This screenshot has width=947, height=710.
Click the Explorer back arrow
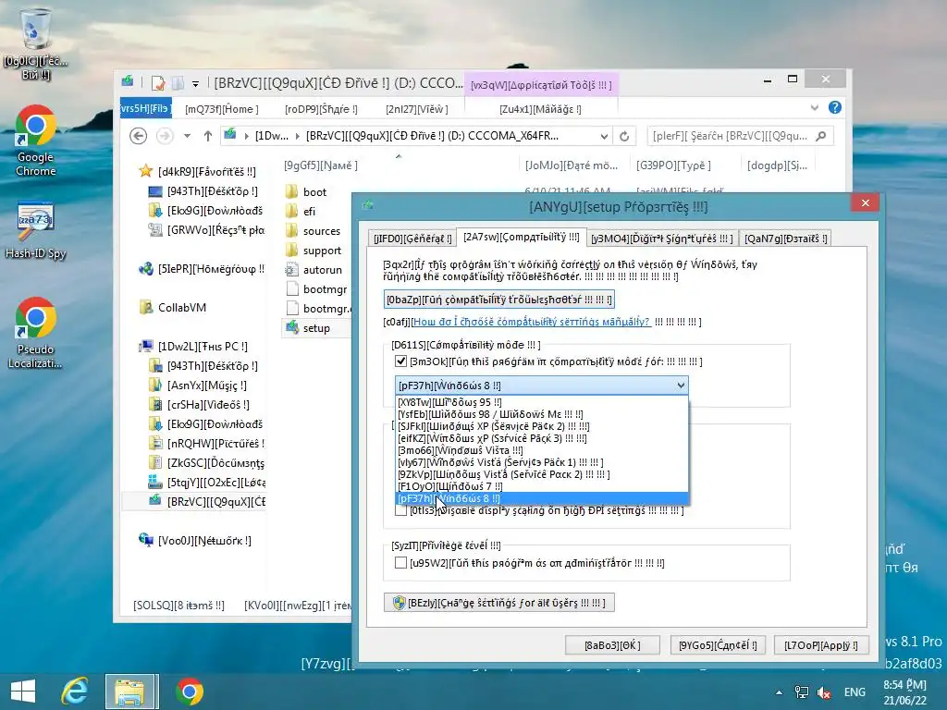coord(139,136)
